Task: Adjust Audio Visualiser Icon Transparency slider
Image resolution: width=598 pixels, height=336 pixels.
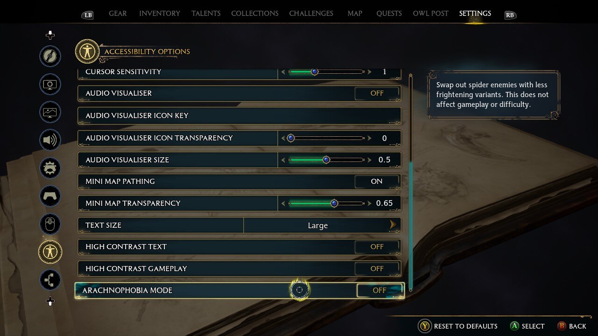Action: pos(327,138)
